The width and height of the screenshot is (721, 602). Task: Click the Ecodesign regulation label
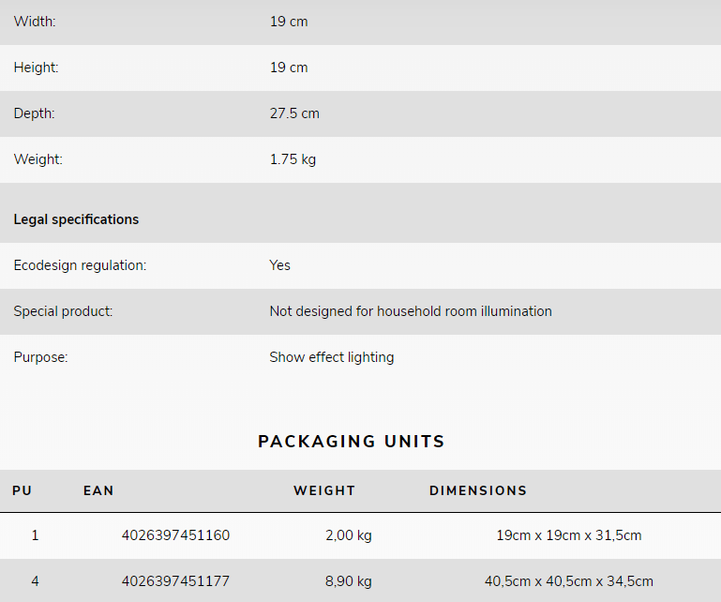(80, 265)
